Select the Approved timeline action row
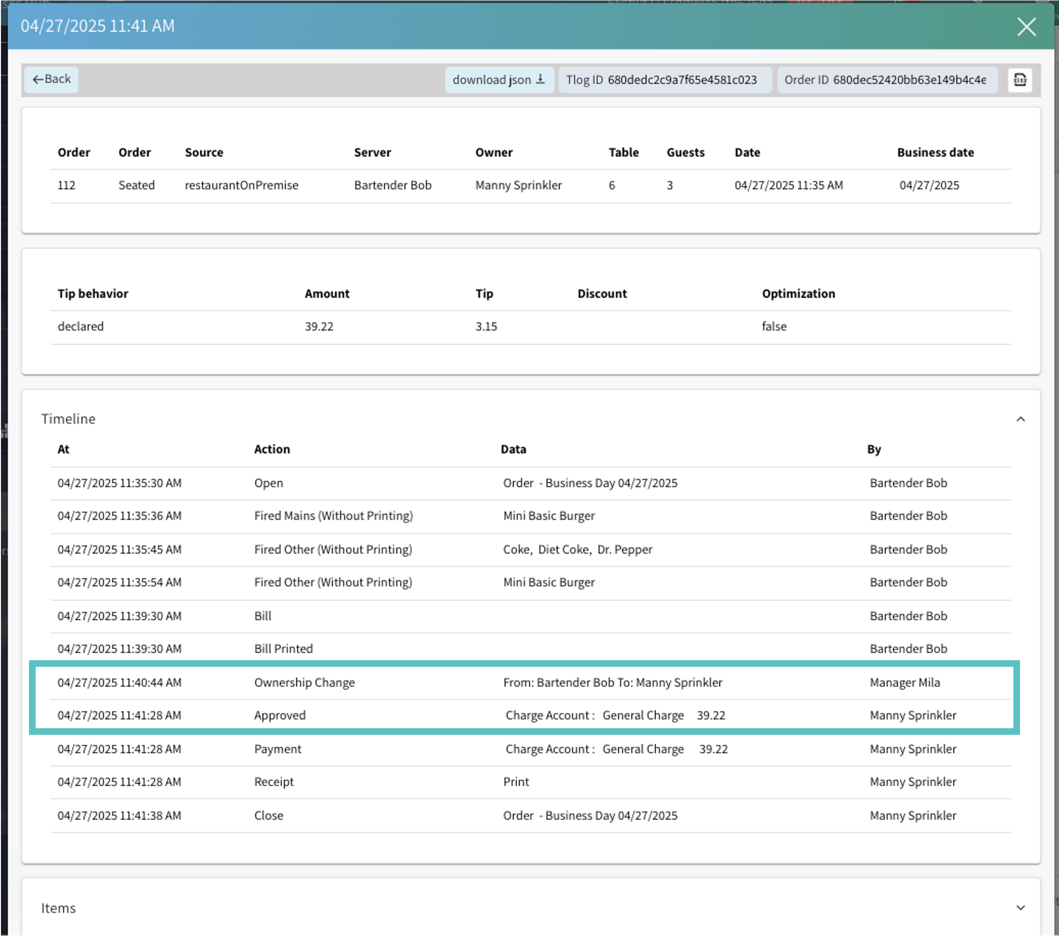 (280, 715)
